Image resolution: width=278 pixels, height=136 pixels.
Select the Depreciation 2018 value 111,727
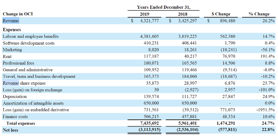pyautogui.click(x=190, y=97)
